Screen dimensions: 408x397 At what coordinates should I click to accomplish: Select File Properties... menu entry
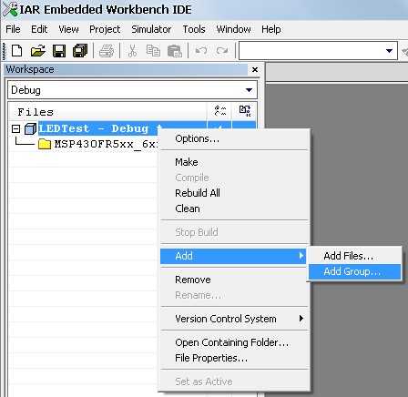[x=234, y=358]
